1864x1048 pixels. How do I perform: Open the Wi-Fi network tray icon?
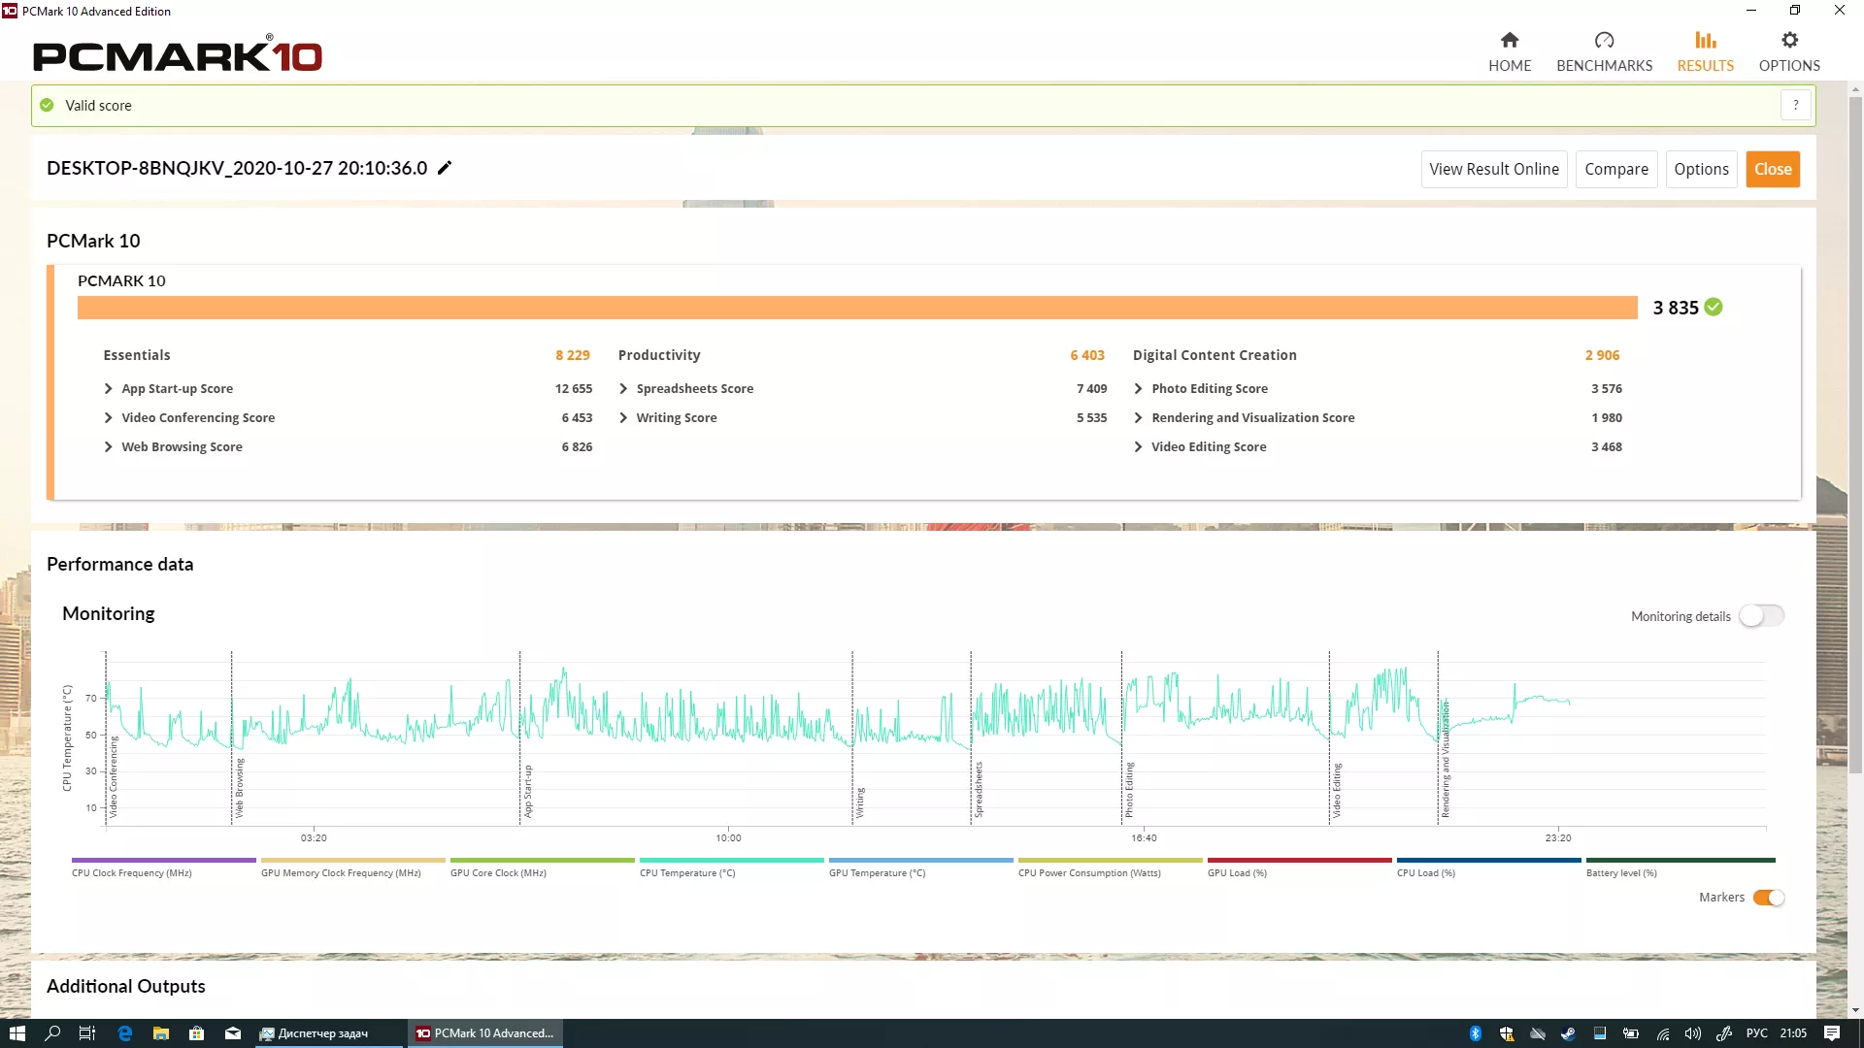tap(1662, 1033)
